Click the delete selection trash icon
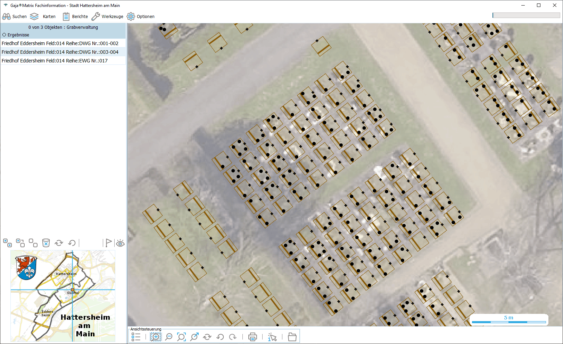The image size is (563, 344). point(46,243)
